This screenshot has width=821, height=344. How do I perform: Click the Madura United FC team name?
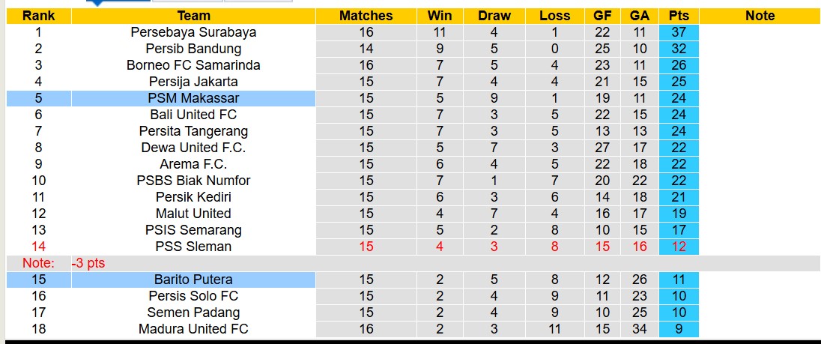click(x=193, y=329)
